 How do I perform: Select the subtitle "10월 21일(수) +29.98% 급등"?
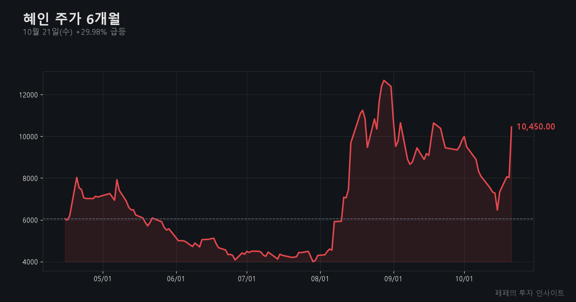[74, 32]
